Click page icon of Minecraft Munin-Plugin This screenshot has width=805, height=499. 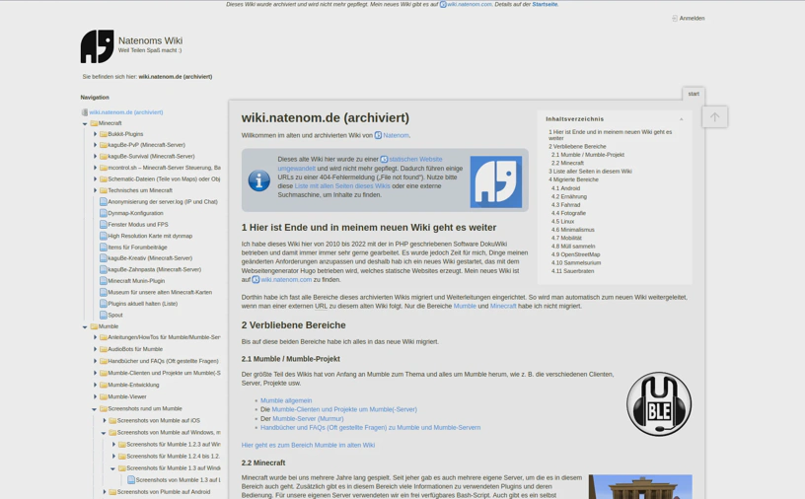104,281
